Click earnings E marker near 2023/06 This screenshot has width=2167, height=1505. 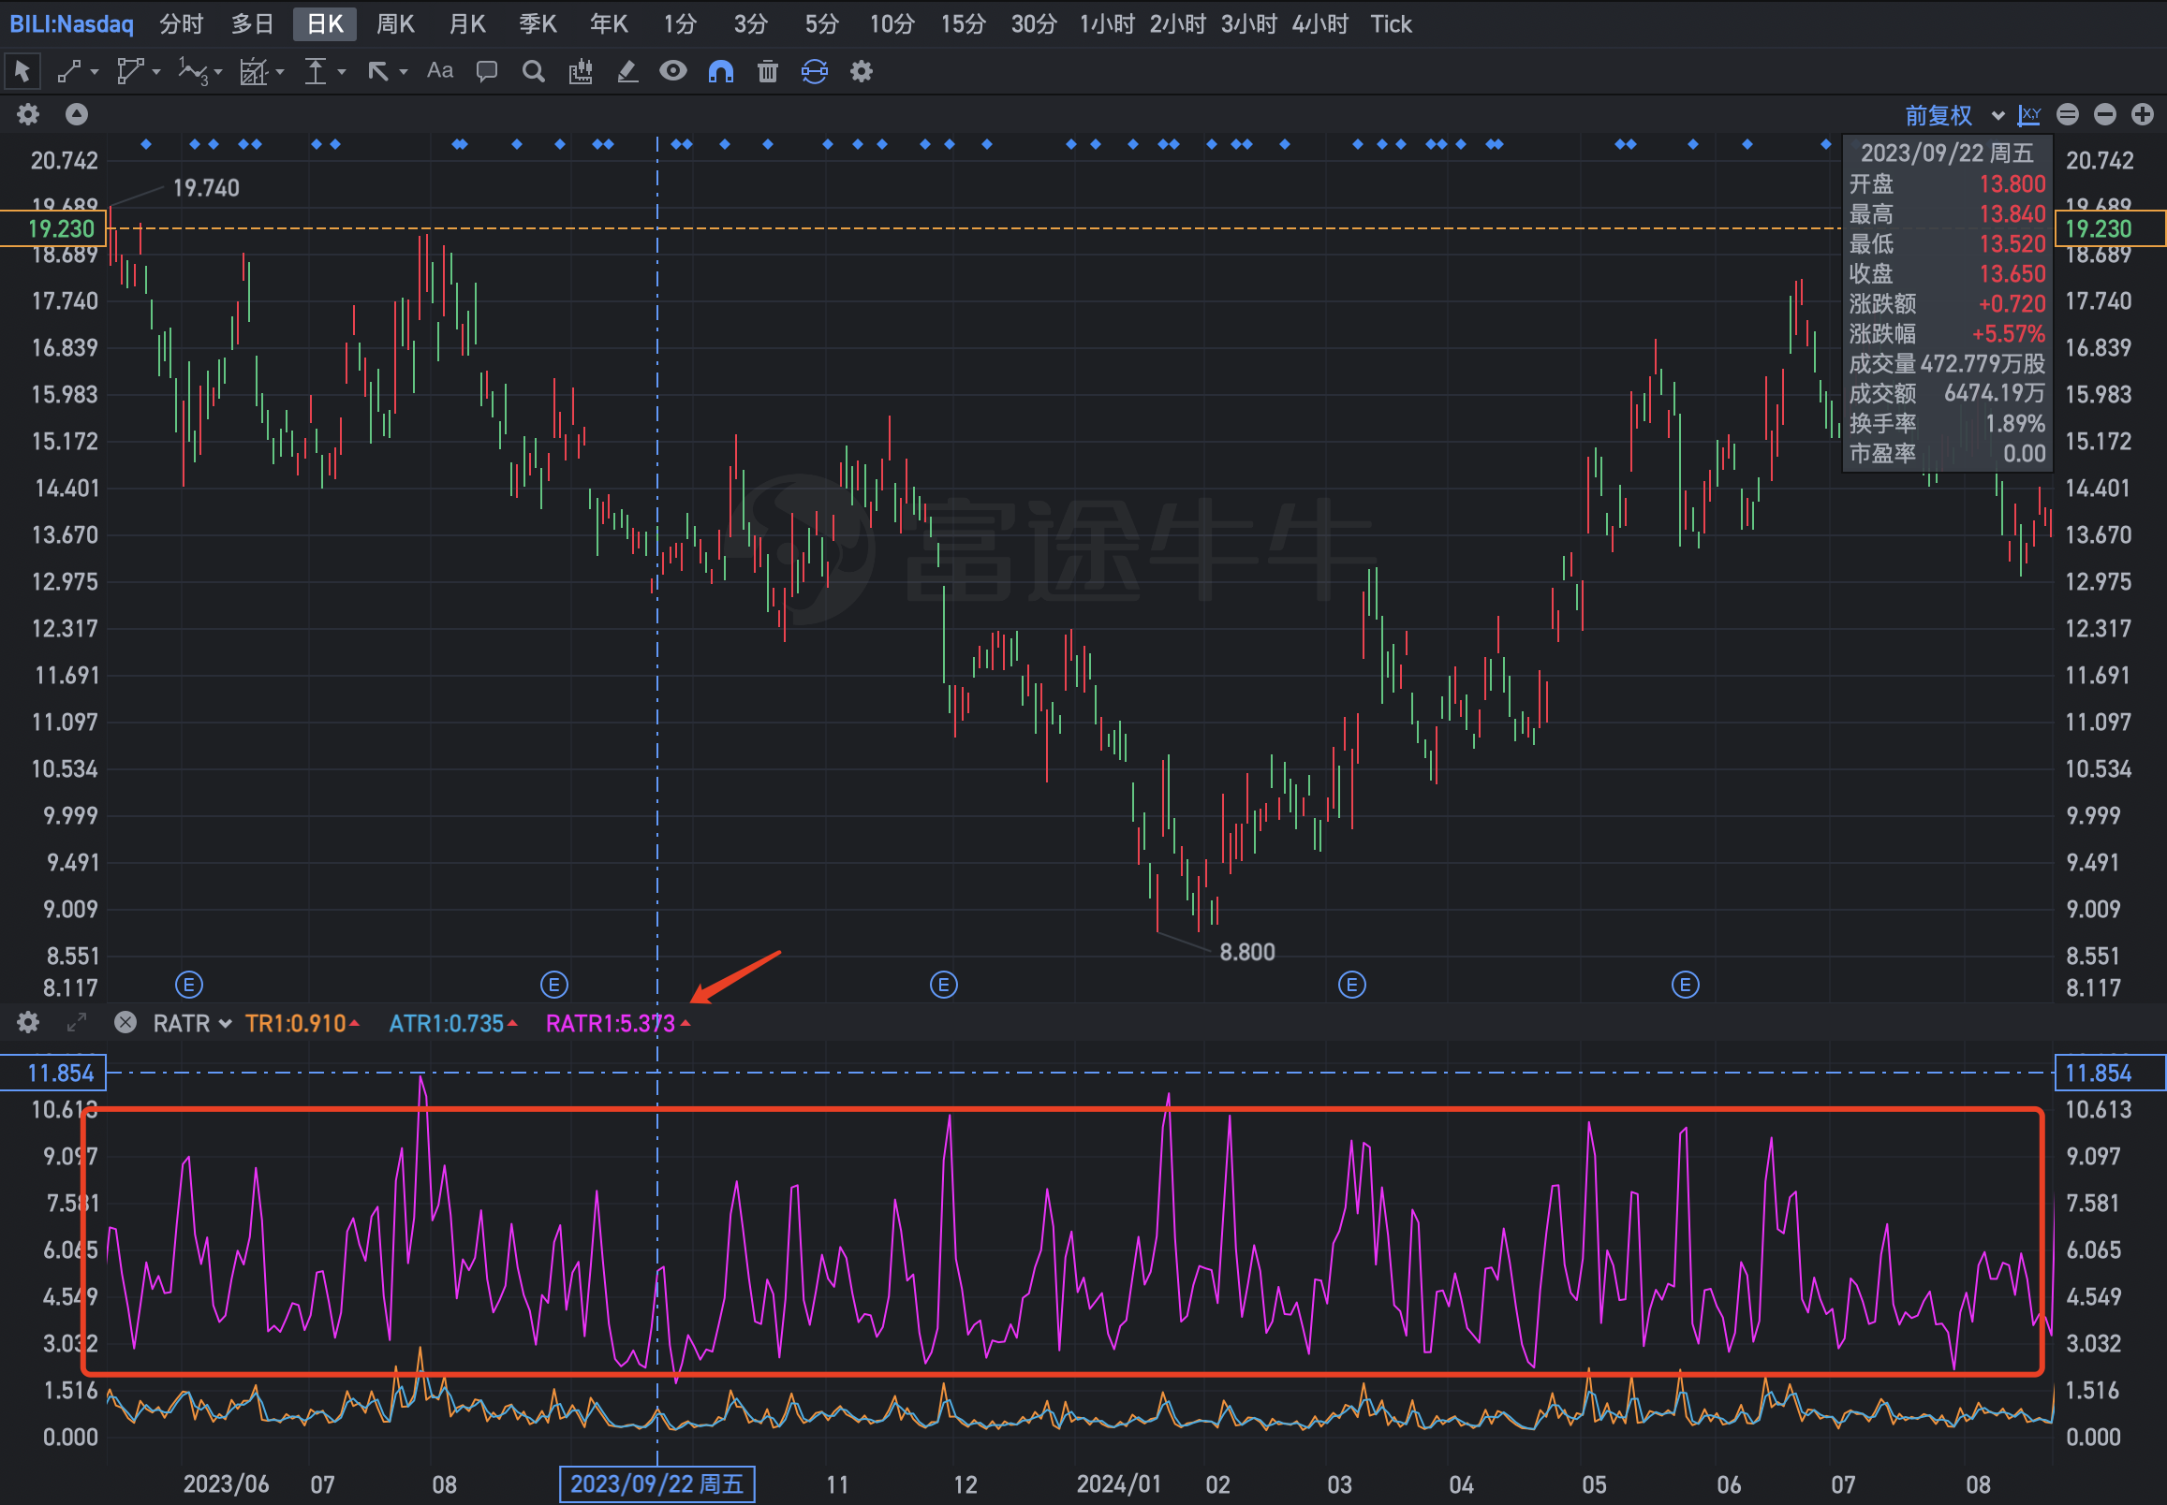(188, 985)
